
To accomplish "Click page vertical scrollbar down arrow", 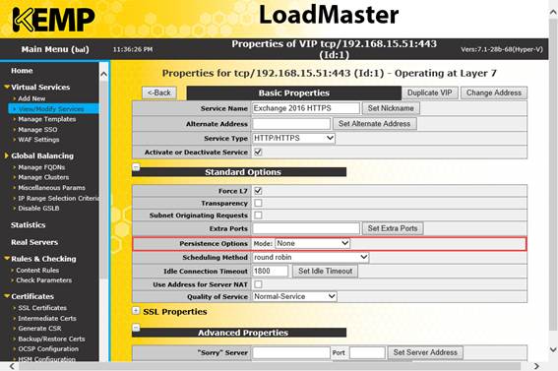I will 553,349.
